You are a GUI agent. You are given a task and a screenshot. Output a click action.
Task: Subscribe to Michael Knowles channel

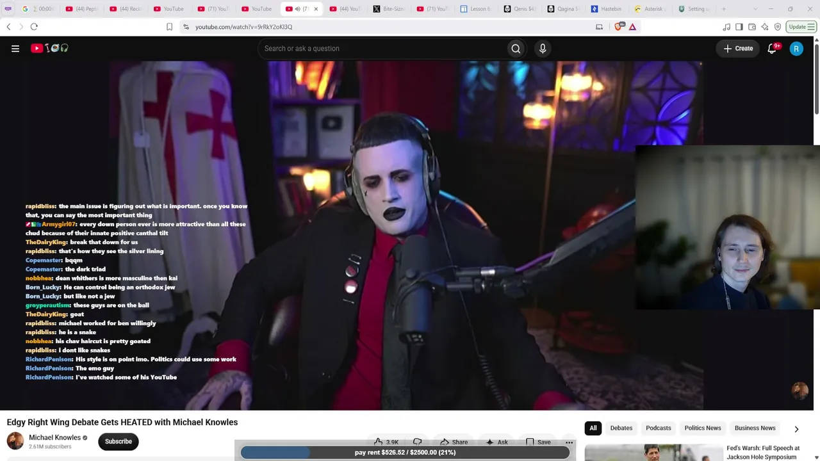[x=118, y=441]
